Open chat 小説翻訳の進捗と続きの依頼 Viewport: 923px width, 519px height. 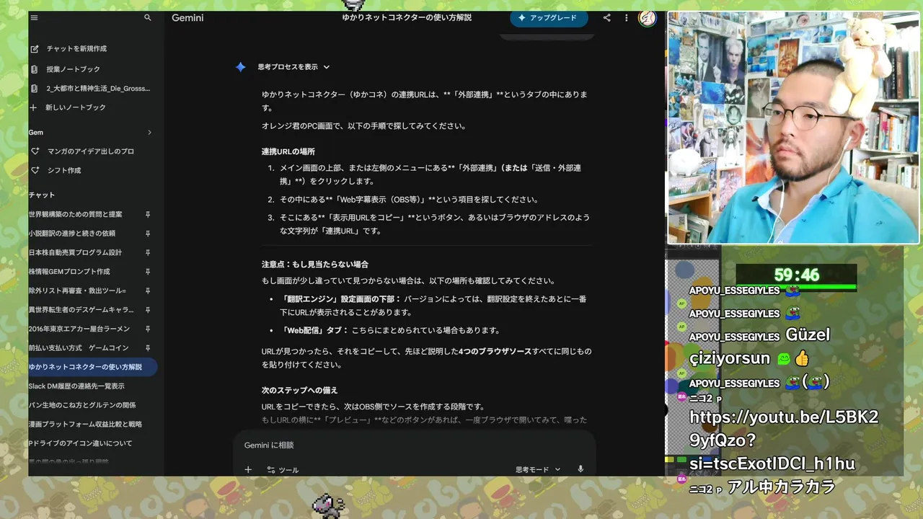coord(72,234)
